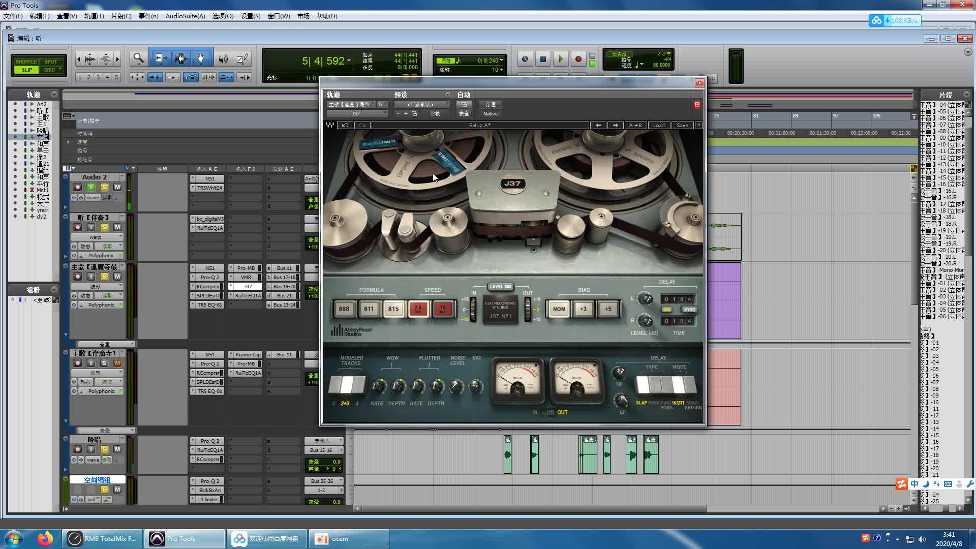Expand the 轨道 list panel menu
This screenshot has width=976, height=549.
(x=54, y=95)
